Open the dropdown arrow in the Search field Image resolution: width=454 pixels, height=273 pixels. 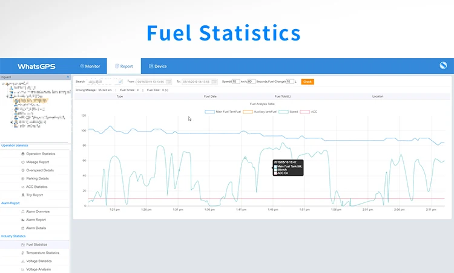(x=120, y=82)
